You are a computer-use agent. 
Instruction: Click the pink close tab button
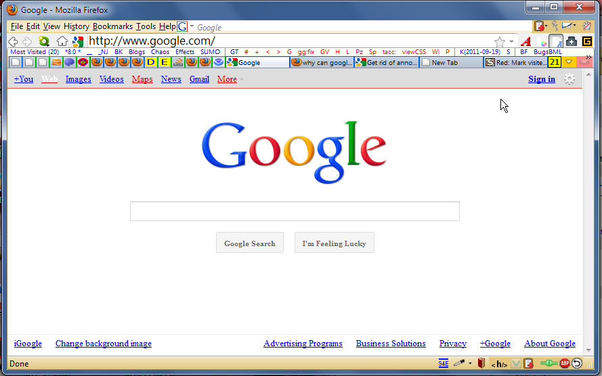tap(584, 62)
